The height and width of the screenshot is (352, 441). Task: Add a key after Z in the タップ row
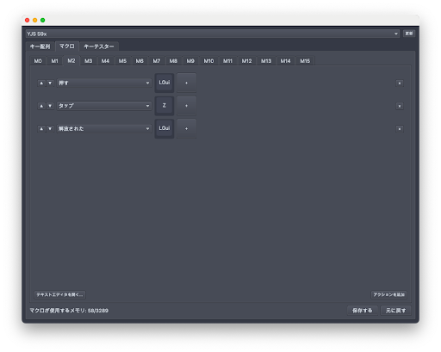186,106
